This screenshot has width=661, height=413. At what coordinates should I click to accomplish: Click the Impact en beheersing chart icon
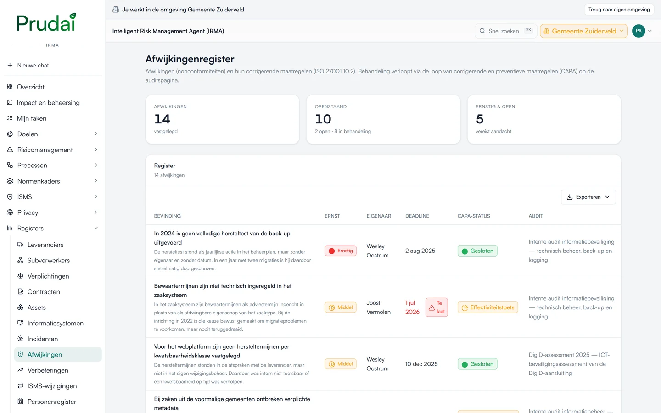pos(10,102)
